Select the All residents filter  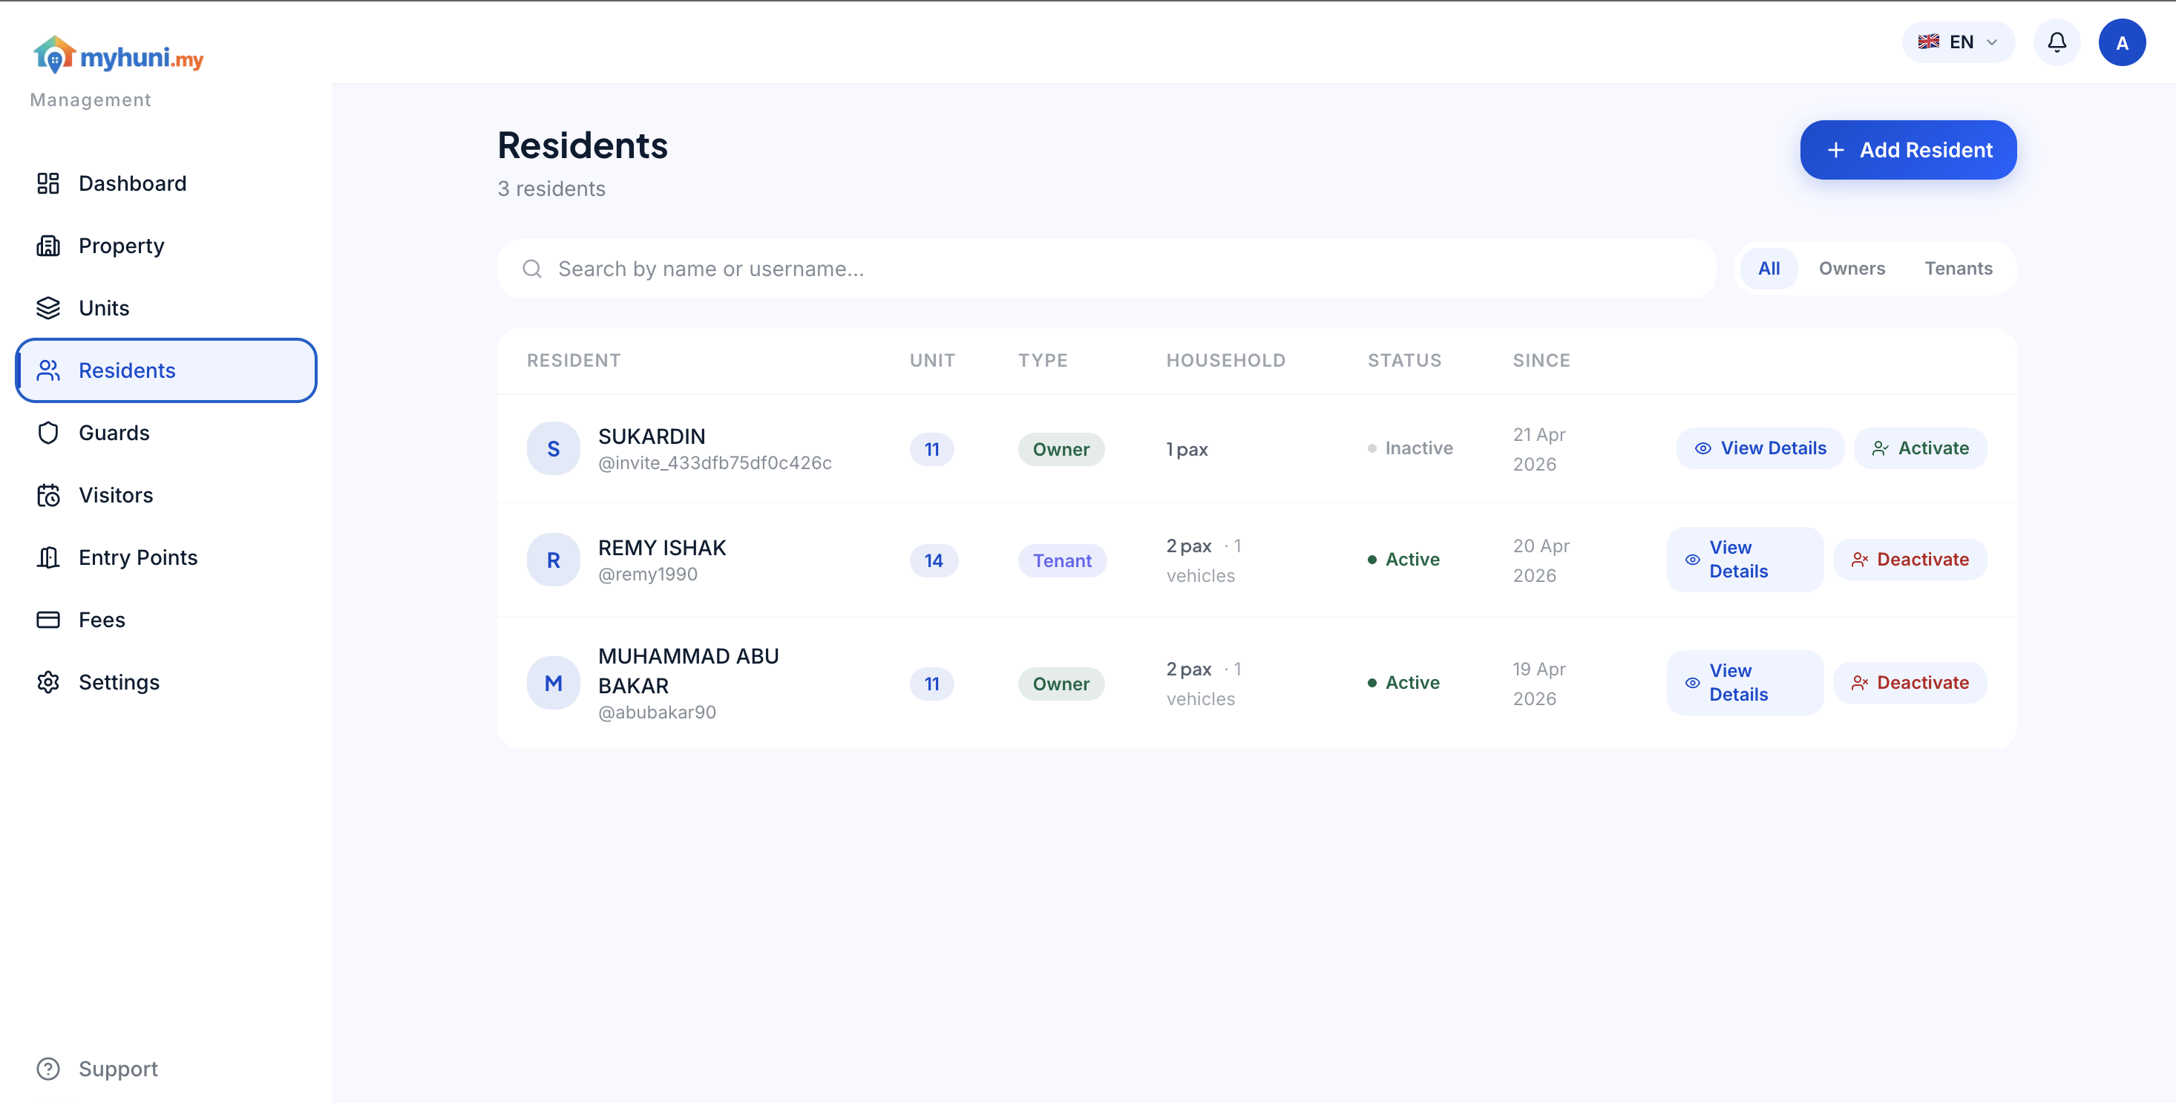coord(1769,268)
